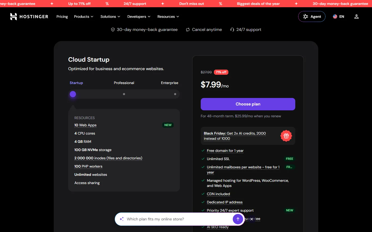This screenshot has width=372, height=232.
Task: Click the purple Startup slider handle
Action: (x=73, y=94)
